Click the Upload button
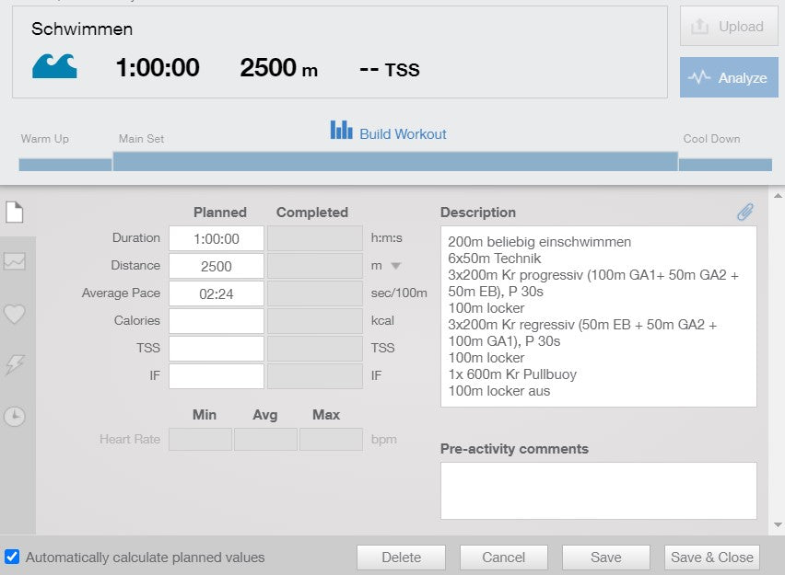 (x=728, y=26)
